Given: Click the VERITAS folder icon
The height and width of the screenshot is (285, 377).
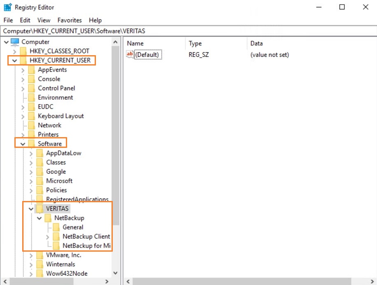Looking at the screenshot, I should coord(40,209).
